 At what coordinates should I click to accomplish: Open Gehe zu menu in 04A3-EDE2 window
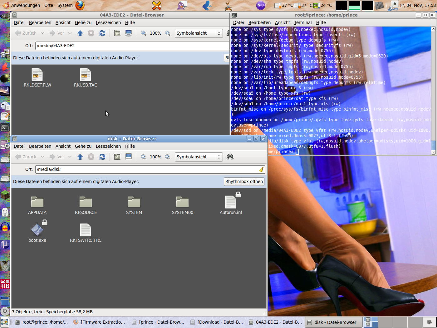83,22
